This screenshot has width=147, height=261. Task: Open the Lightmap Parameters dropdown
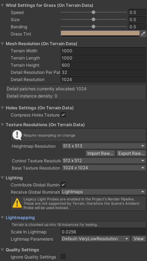tap(95, 239)
